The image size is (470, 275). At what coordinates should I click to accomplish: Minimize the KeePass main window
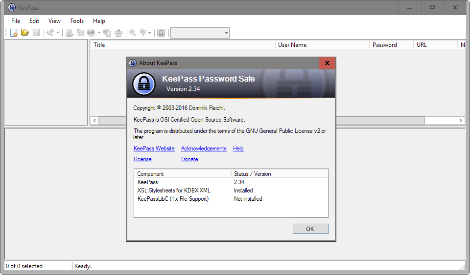click(x=410, y=7)
